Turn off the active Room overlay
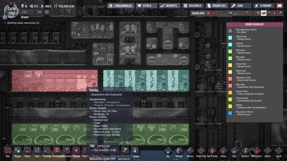287x161 pixels. [x=264, y=13]
